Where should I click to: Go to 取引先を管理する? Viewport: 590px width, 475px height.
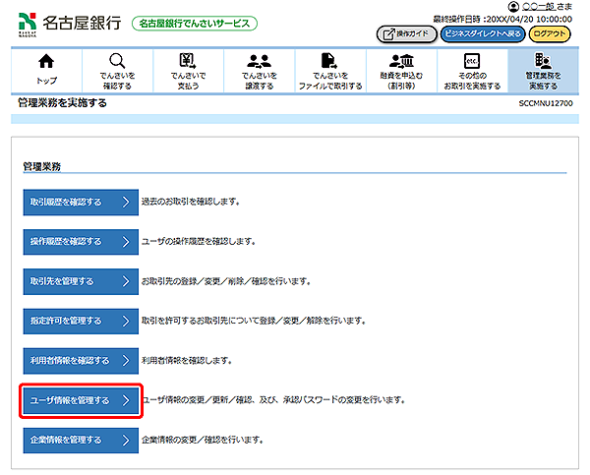coord(78,281)
